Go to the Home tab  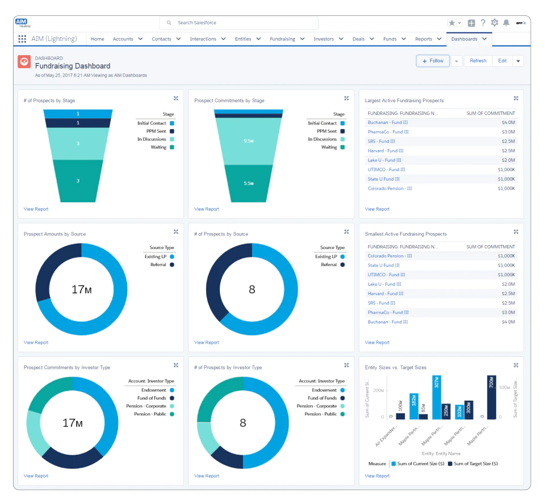pyautogui.click(x=97, y=39)
